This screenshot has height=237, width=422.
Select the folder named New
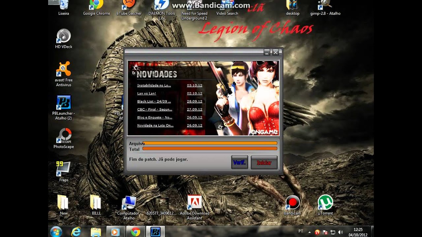tap(64, 205)
